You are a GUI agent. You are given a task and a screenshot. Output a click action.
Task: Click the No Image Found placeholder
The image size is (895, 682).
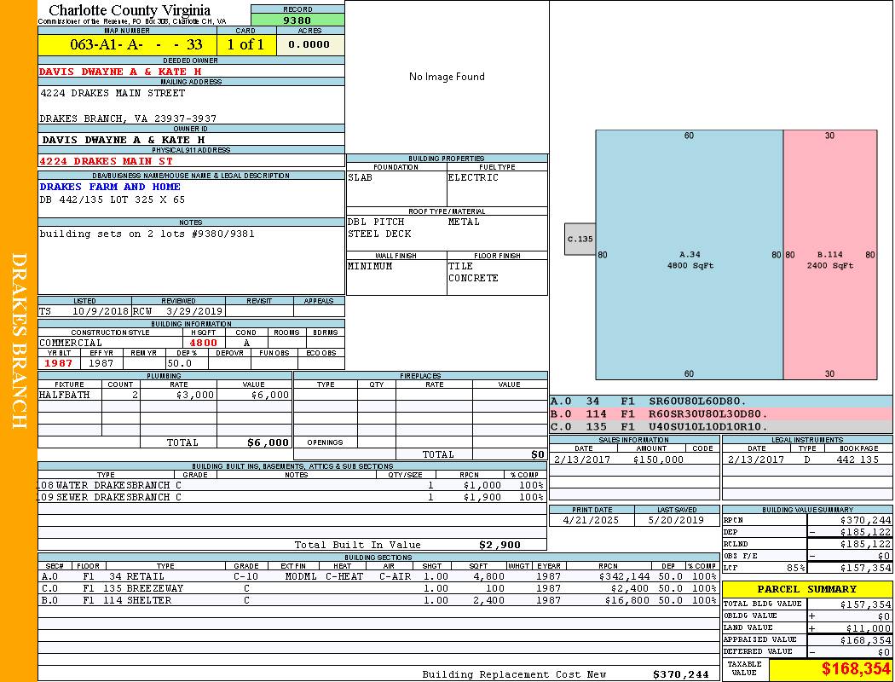pos(447,77)
